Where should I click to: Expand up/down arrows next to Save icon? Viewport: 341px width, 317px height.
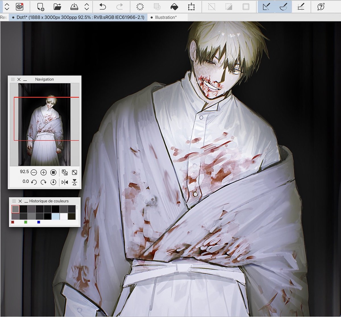click(x=87, y=7)
